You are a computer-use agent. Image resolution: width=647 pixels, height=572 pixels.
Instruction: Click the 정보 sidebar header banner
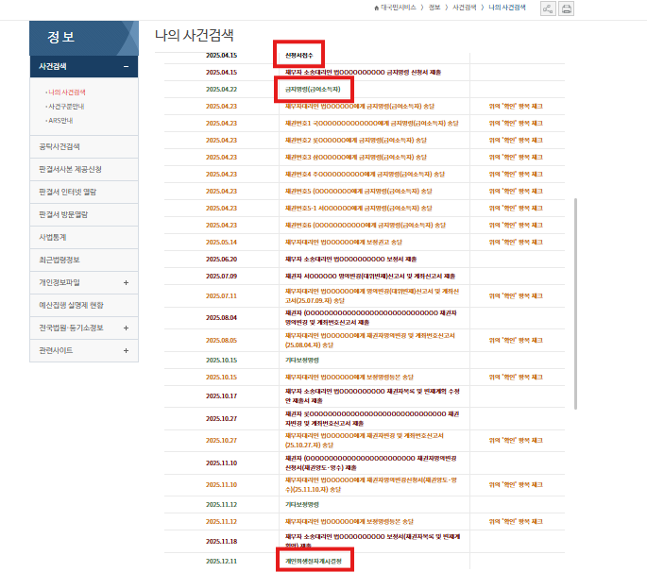[x=84, y=38]
